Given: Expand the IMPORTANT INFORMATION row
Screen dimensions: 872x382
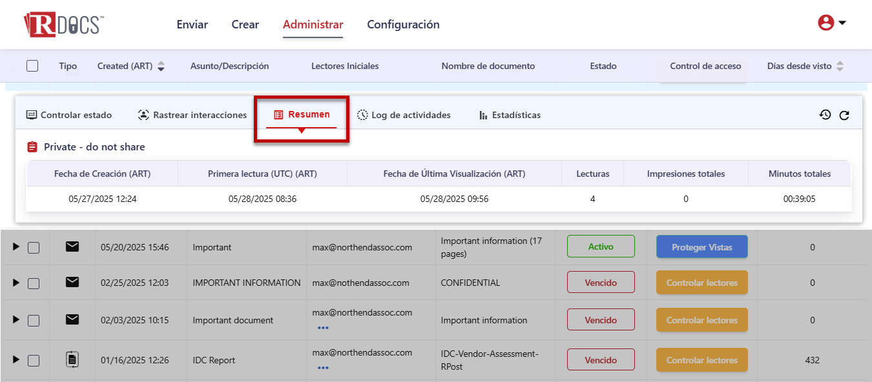Looking at the screenshot, I should (x=16, y=283).
